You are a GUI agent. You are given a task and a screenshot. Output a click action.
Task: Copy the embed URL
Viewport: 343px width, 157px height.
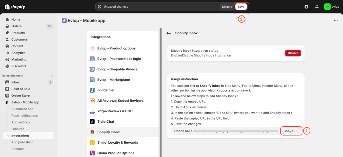pyautogui.click(x=291, y=131)
